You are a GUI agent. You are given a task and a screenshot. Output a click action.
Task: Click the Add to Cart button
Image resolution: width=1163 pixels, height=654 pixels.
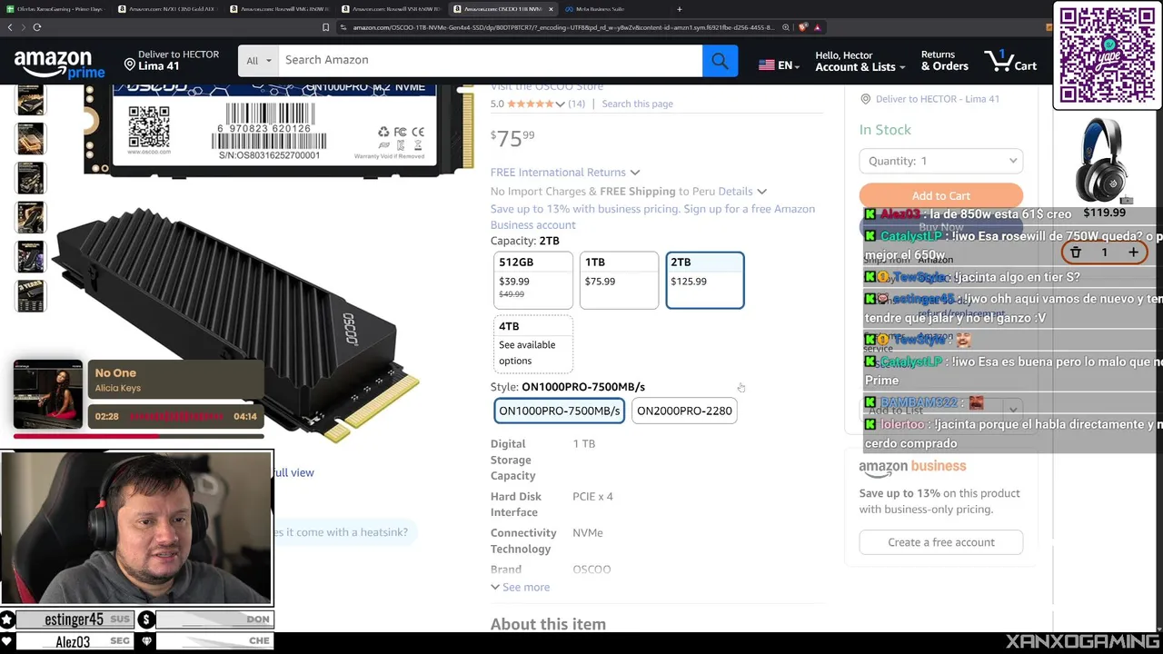tap(941, 195)
